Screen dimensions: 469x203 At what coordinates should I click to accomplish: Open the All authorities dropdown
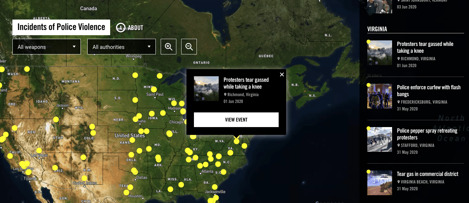(x=121, y=46)
